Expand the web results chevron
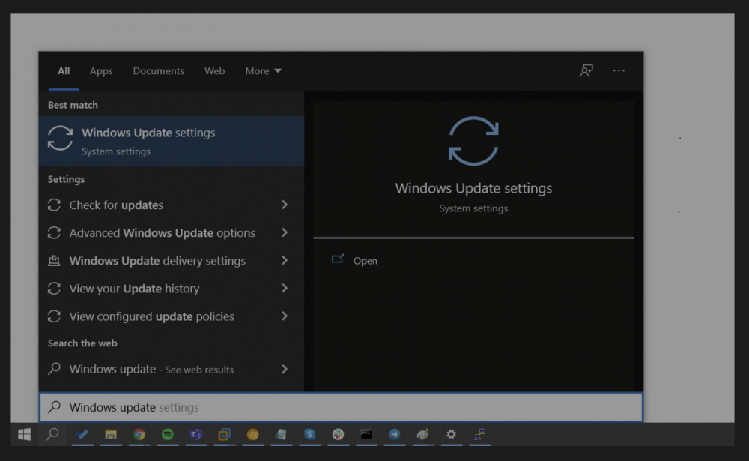This screenshot has width=749, height=461. click(285, 369)
